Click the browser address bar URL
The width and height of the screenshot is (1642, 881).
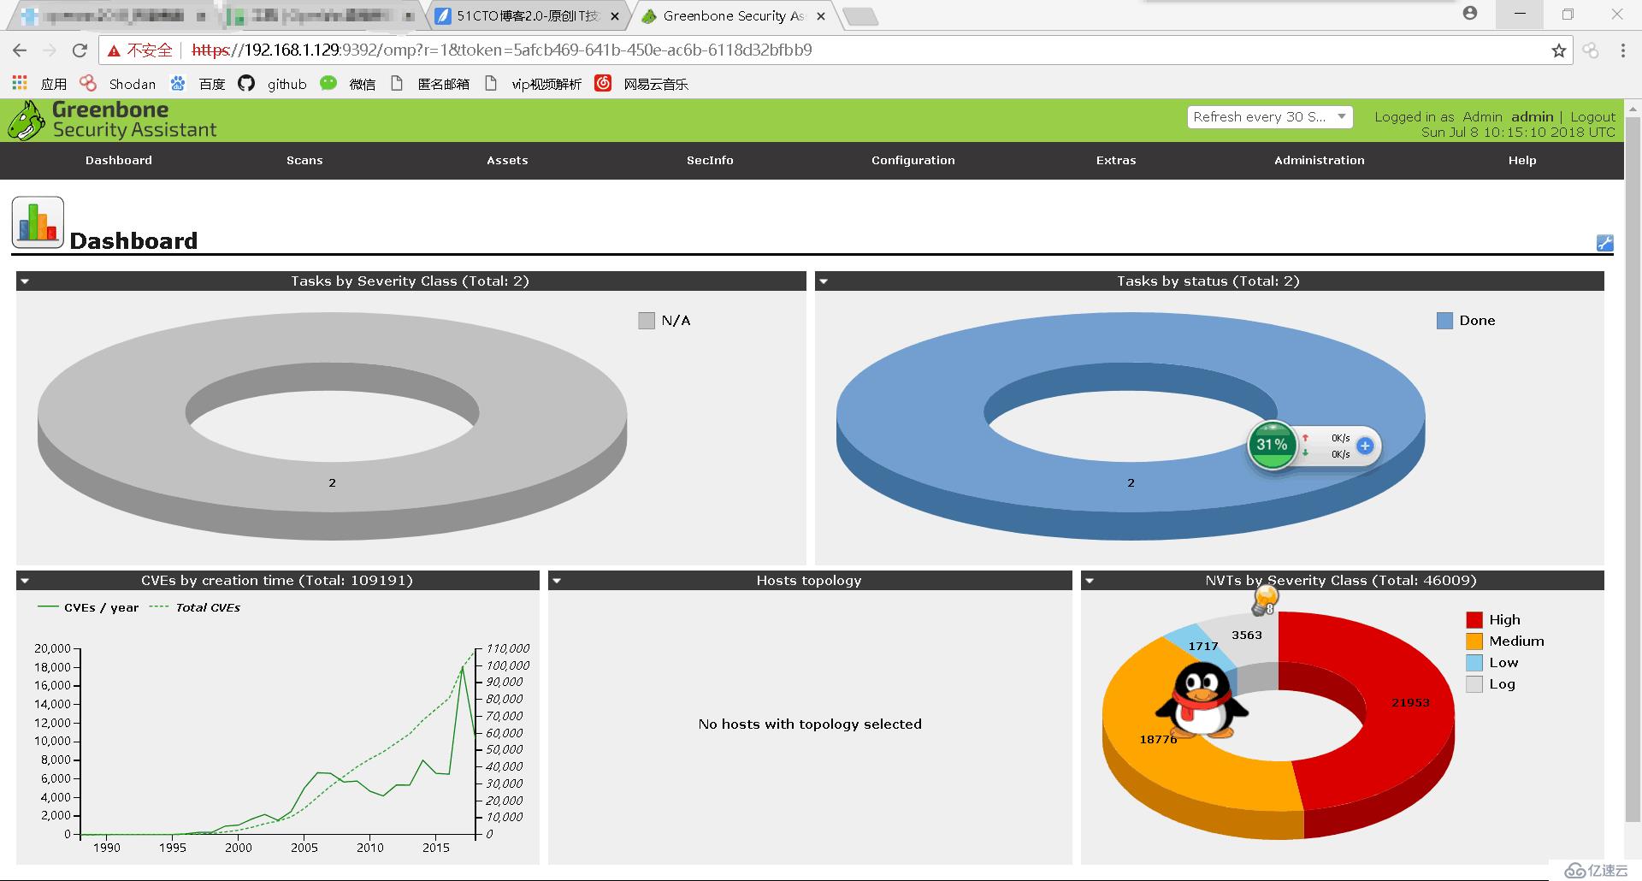tap(501, 50)
